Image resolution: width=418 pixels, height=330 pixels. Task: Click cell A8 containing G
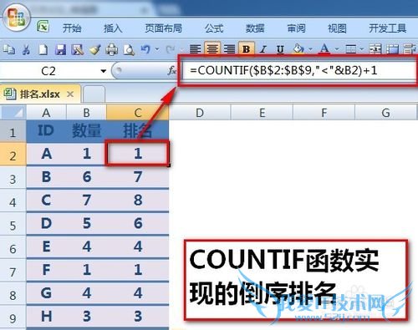click(46, 293)
